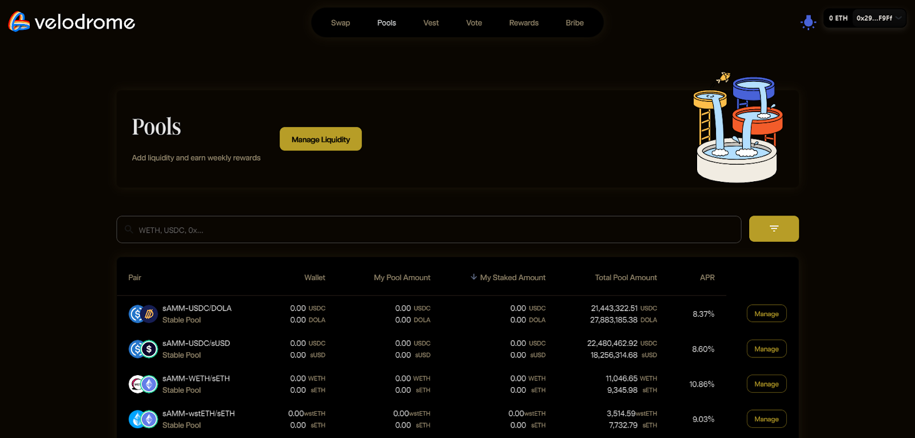Sort by the Pair column header

click(134, 277)
